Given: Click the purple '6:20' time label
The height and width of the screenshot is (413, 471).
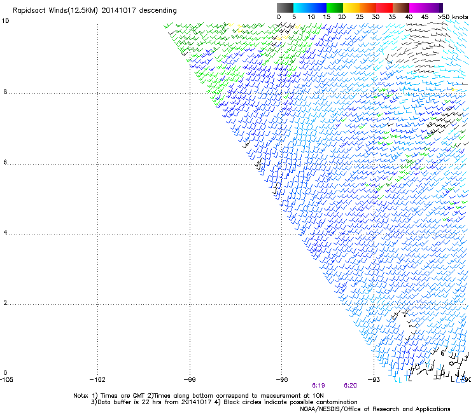Looking at the screenshot, I should [x=350, y=386].
